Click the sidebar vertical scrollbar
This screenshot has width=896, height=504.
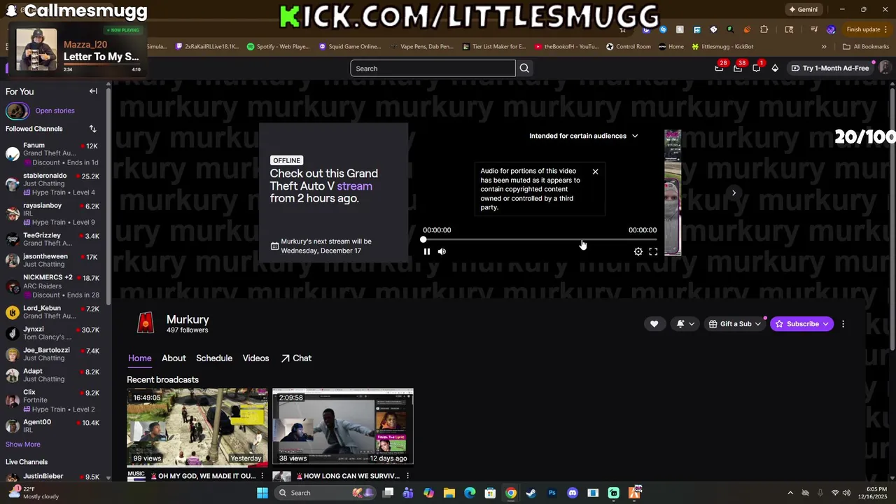(x=108, y=196)
